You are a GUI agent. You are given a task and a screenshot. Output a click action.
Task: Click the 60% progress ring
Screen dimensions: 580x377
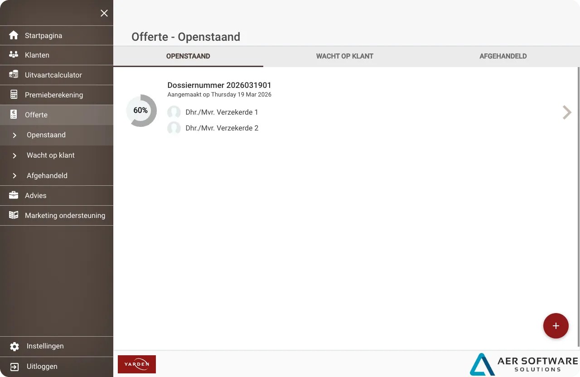[141, 111]
